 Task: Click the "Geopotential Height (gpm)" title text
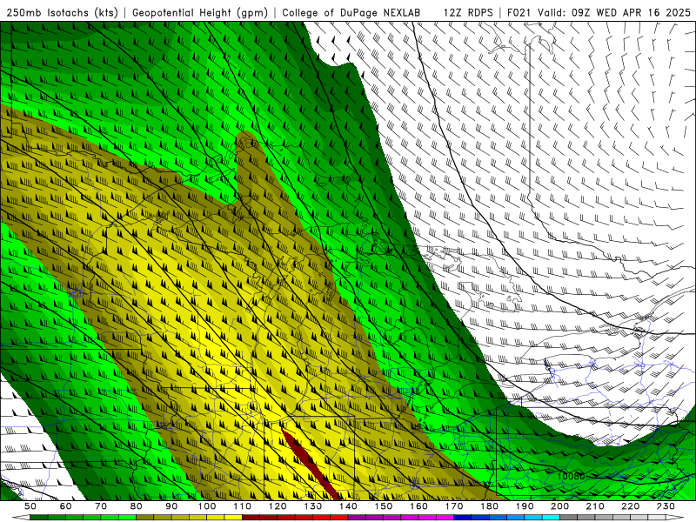click(200, 13)
